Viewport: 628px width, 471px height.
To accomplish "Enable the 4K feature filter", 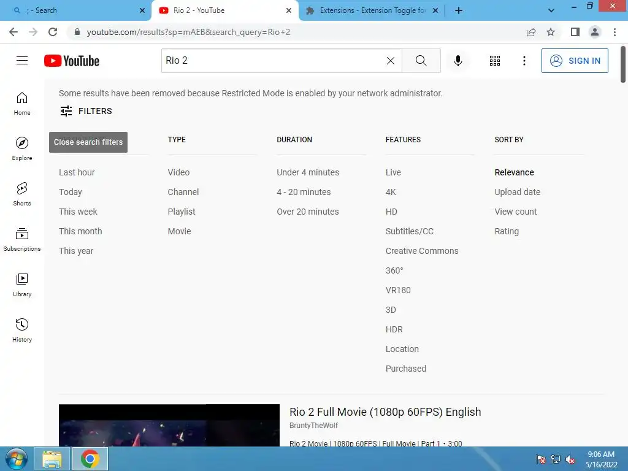I will point(391,192).
